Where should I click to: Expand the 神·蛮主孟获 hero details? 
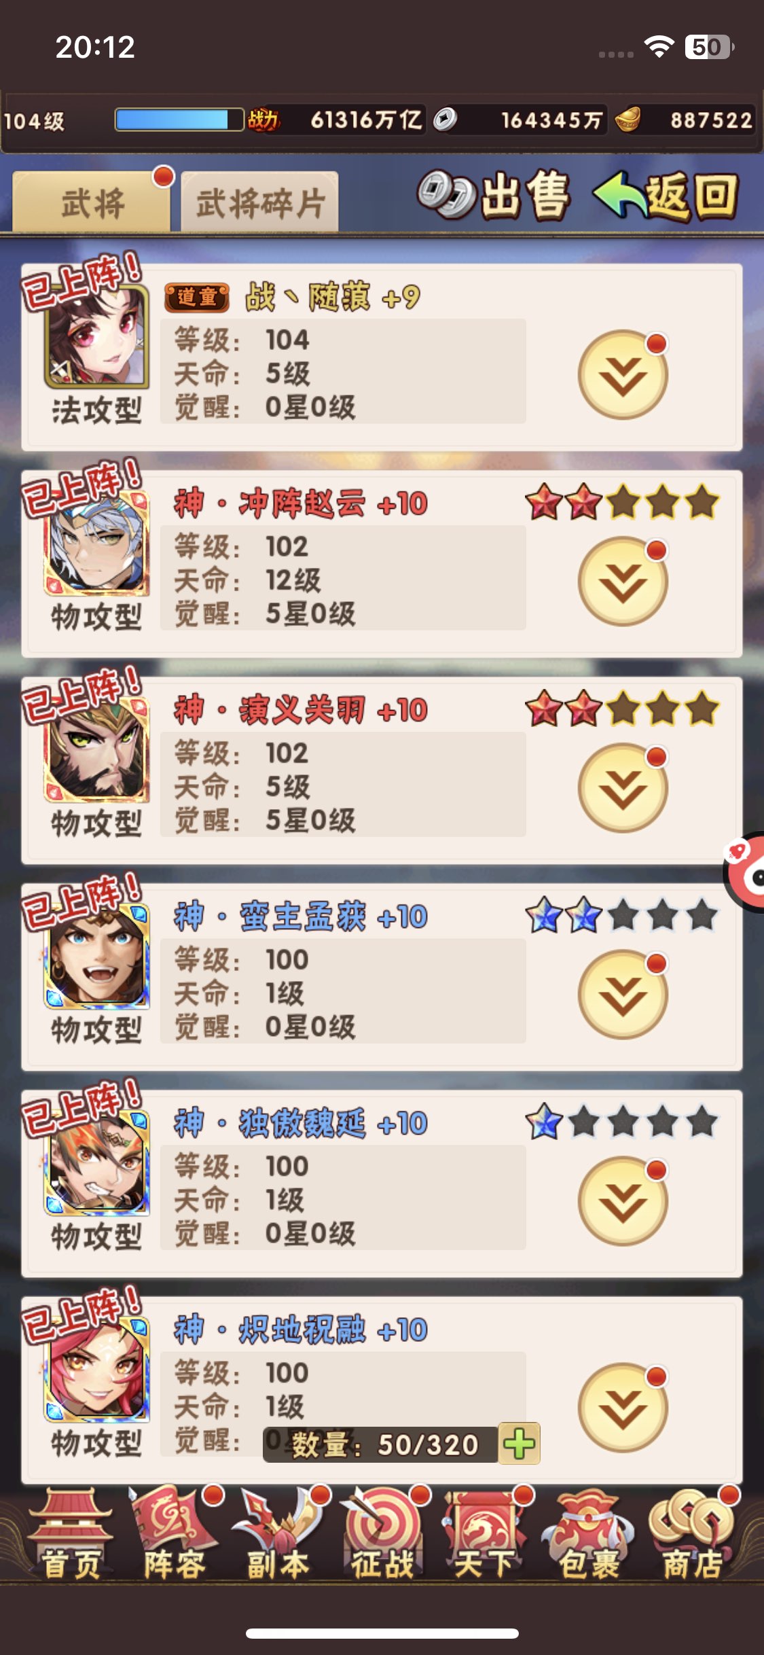(x=623, y=995)
